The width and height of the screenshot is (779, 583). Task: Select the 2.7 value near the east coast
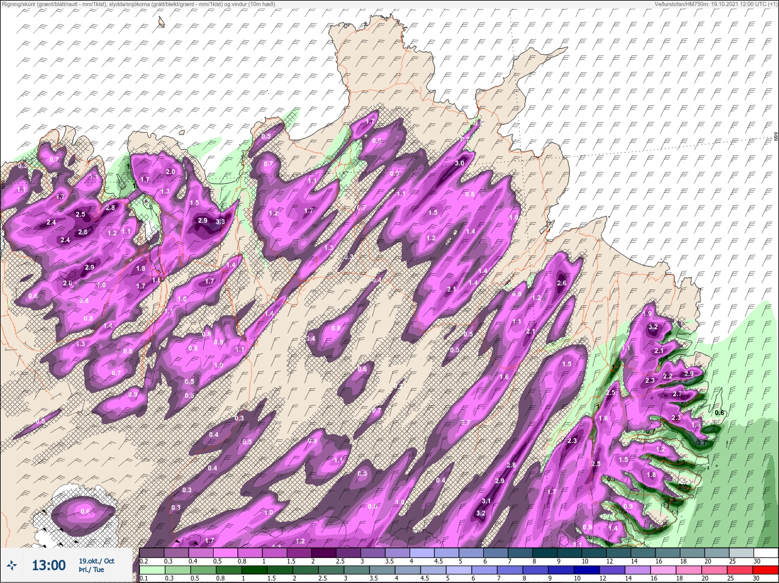pyautogui.click(x=677, y=394)
